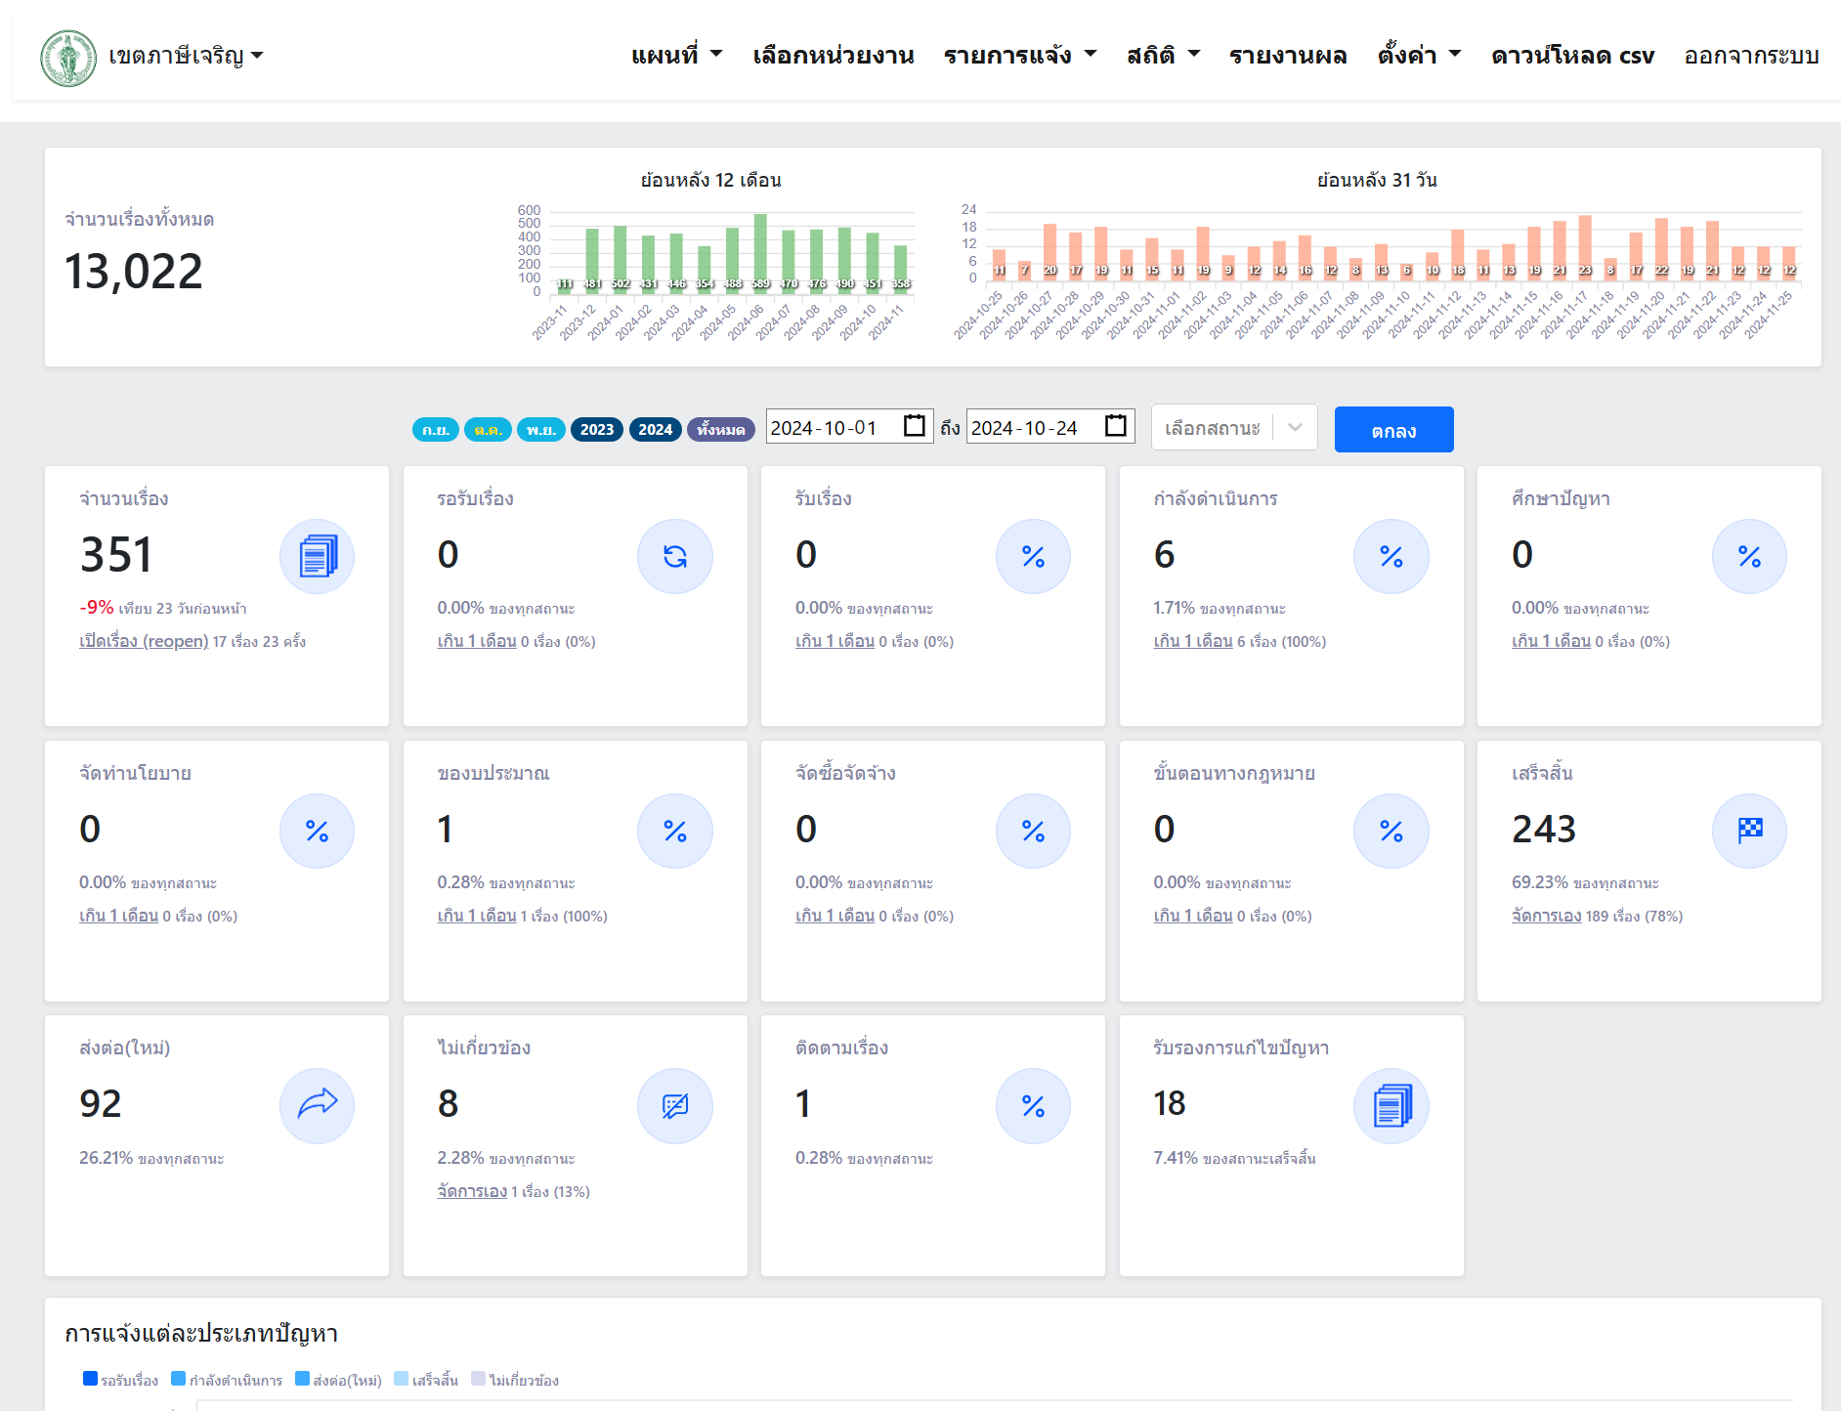This screenshot has width=1841, height=1411.
Task: Click the documents icon in จำนวนเรื่อง card
Action: pos(317,557)
